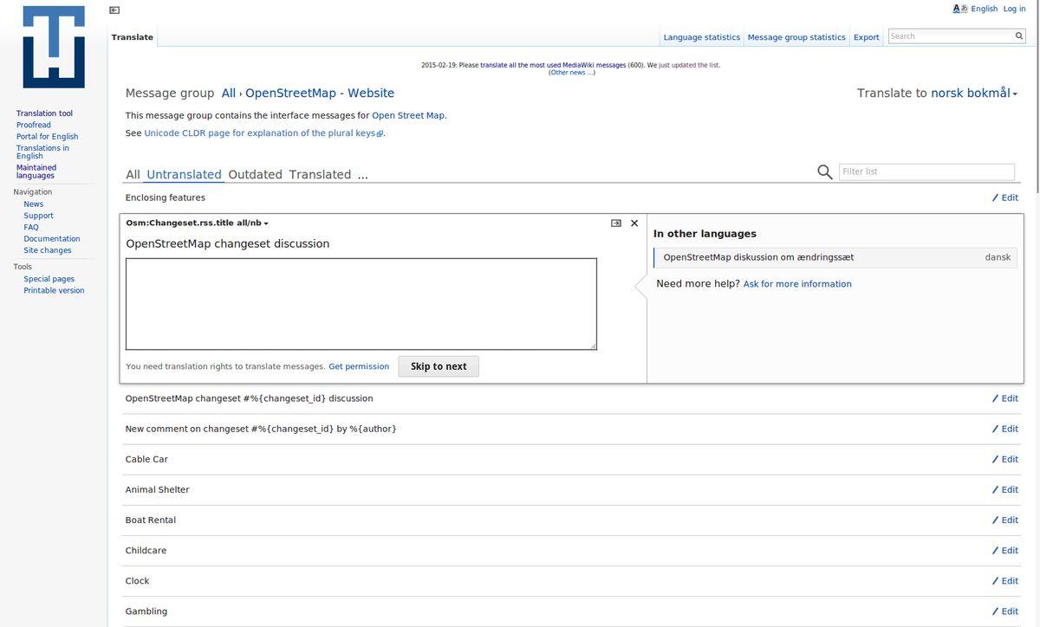Viewport: 1040px width, 627px height.
Task: Open the Unicode CLDR page link
Action: (263, 133)
